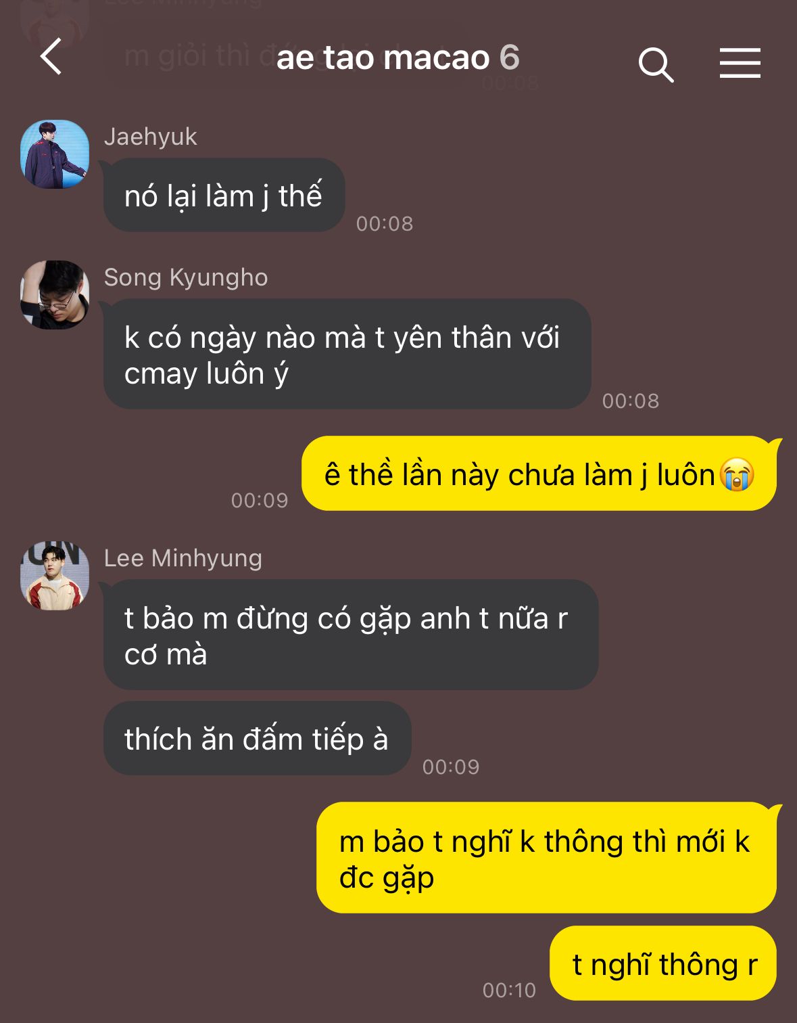Select message 't bảo m đừng có gặp anh t nữa'
797x1023 pixels.
(x=351, y=635)
